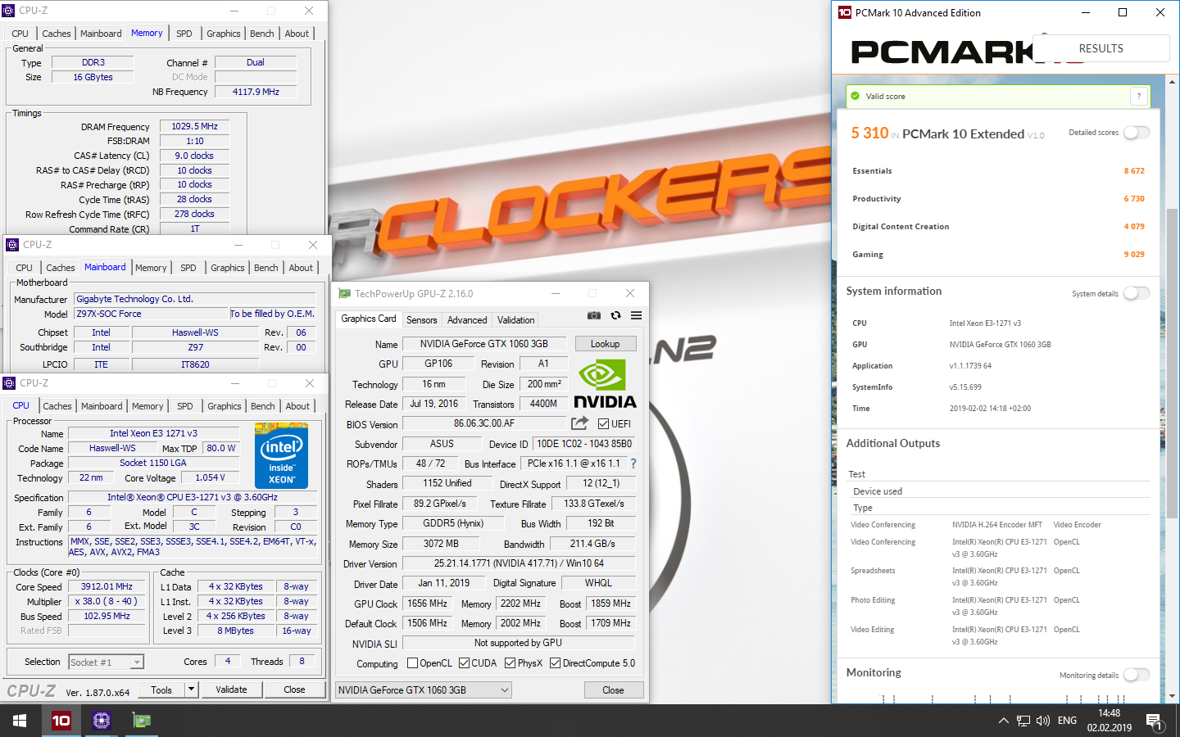This screenshot has width=1180, height=737.
Task: Click the volume speaker tray icon
Action: pos(1043,721)
